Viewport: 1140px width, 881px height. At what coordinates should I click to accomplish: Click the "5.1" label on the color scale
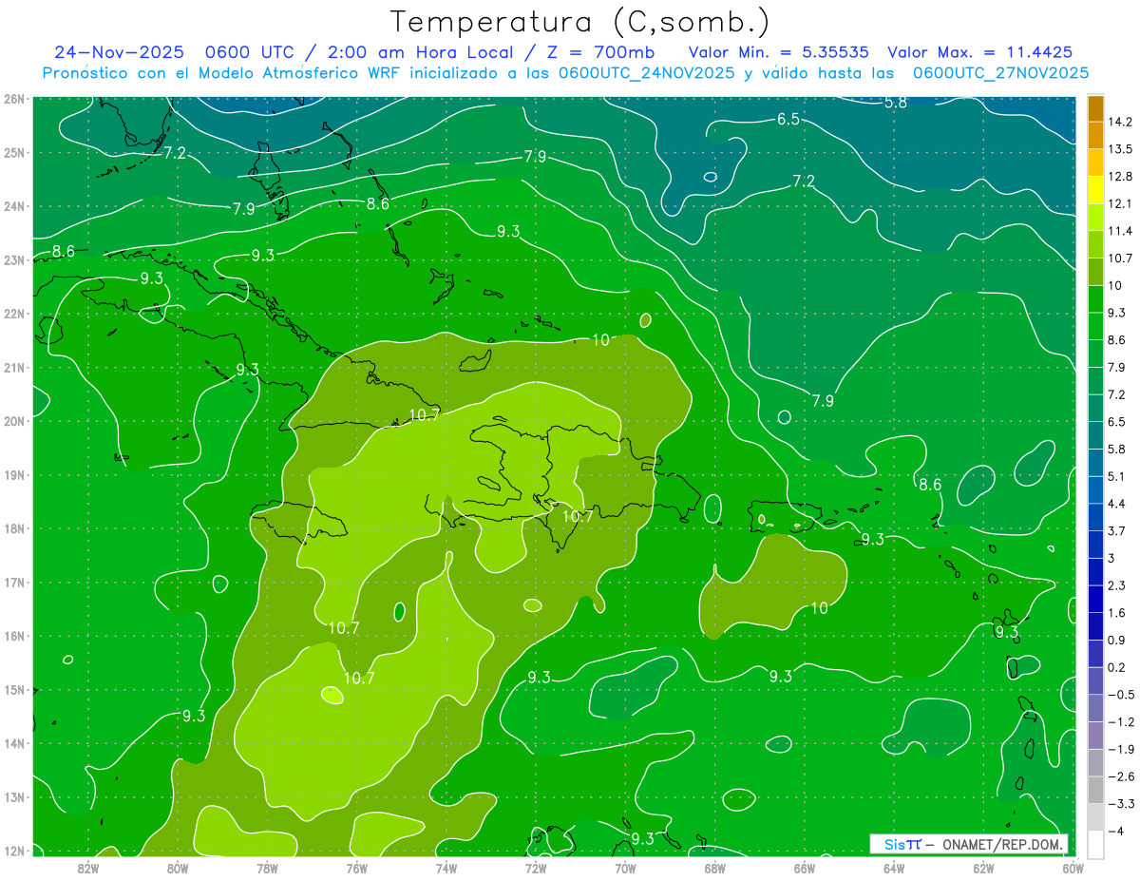coord(1117,476)
